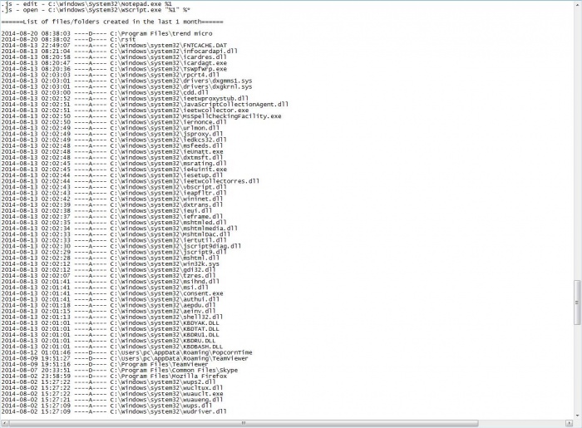Screen dimensions: 582x428
Task: Click the iertutil.dll entry
Action: click(x=114, y=240)
